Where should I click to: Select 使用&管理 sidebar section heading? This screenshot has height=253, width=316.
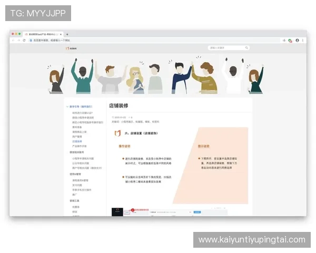pos(75,174)
